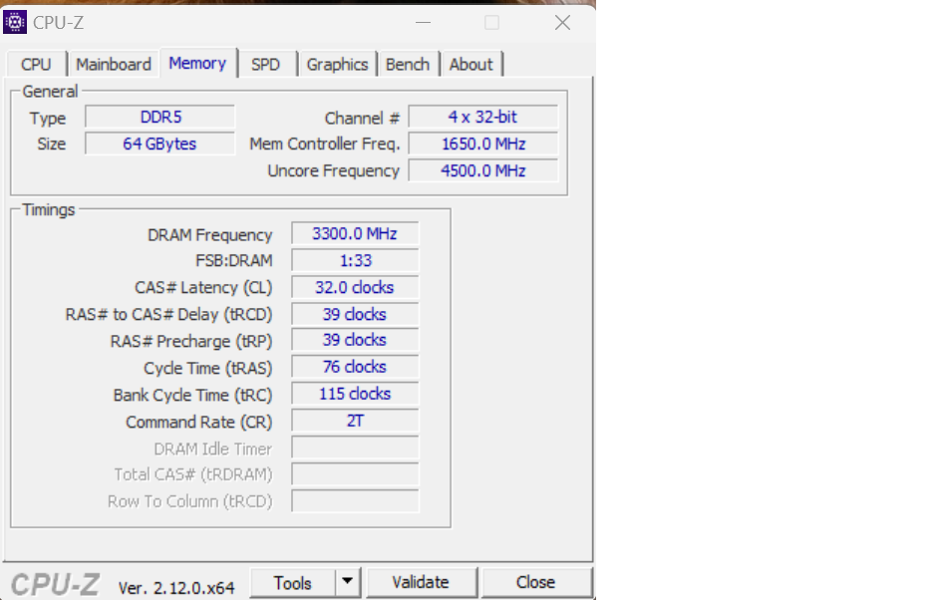Select the 2T command rate value
This screenshot has width=934, height=600.
(x=355, y=421)
